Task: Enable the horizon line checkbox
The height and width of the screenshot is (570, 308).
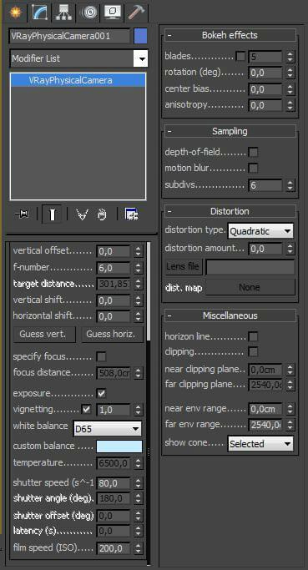Action: point(253,336)
